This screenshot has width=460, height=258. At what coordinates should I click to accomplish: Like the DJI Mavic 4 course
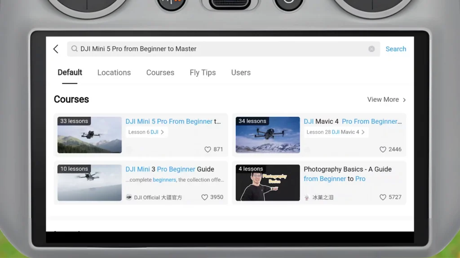383,149
